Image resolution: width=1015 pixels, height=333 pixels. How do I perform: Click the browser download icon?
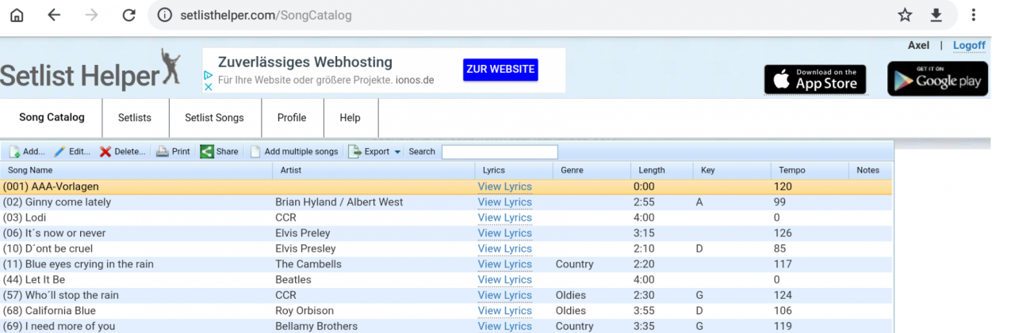point(936,15)
